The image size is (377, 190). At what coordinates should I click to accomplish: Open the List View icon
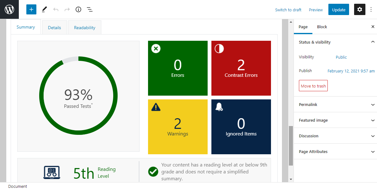90,9
